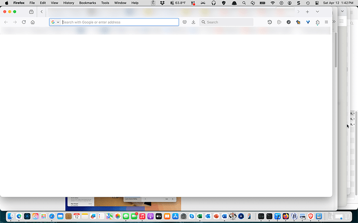This screenshot has height=223, width=358.
Task: Click the 63.8°F temperature readout
Action: click(x=178, y=3)
